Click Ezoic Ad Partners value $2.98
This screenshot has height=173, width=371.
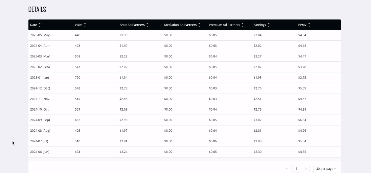[x=123, y=120]
